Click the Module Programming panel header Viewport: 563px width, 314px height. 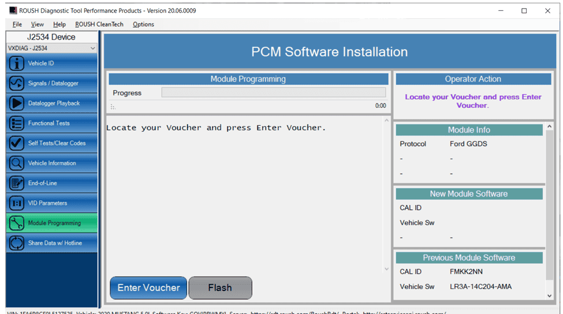pos(248,79)
